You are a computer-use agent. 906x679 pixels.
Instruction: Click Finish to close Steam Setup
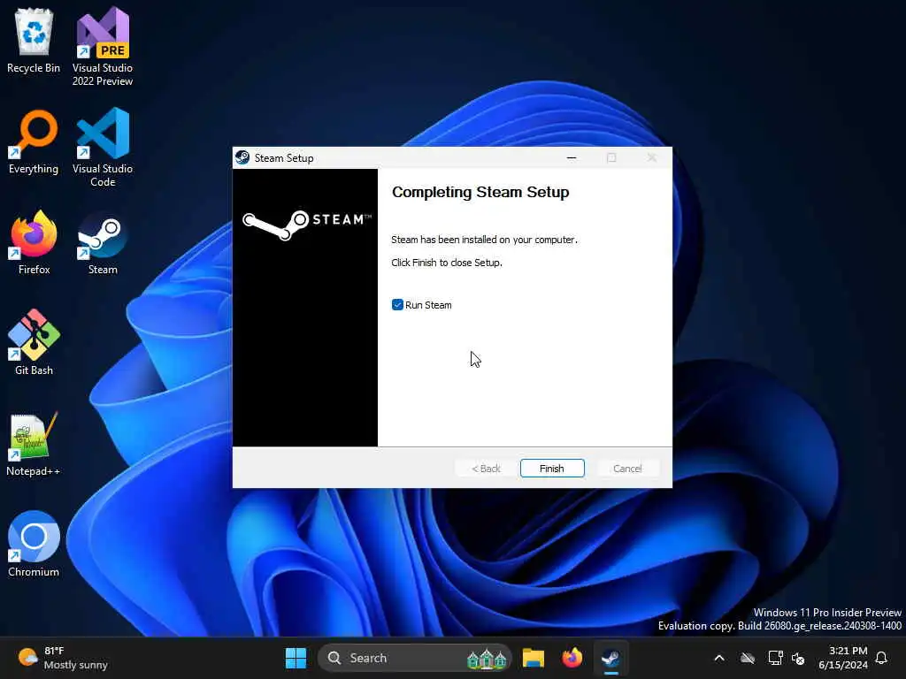point(552,469)
